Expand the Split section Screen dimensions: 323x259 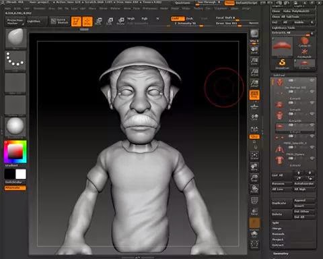click(x=275, y=223)
